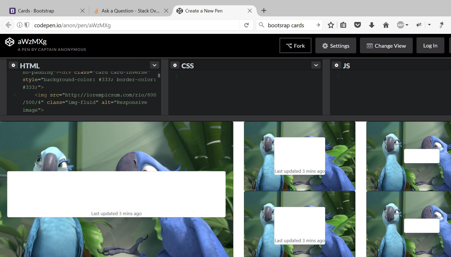The width and height of the screenshot is (451, 257).
Task: Click the img src code line in HTML editor
Action: (89, 102)
